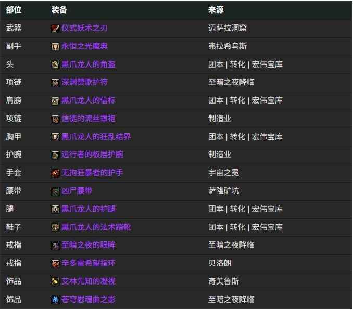Viewport: 353px width, 310px height.
Task: Click the 装备 column header
Action: coord(59,10)
